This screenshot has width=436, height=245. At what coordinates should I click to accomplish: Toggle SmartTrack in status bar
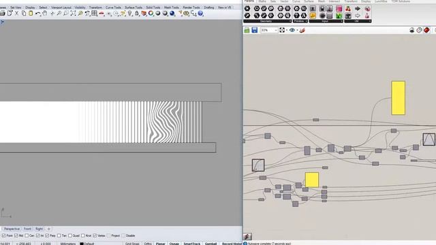[x=192, y=244]
